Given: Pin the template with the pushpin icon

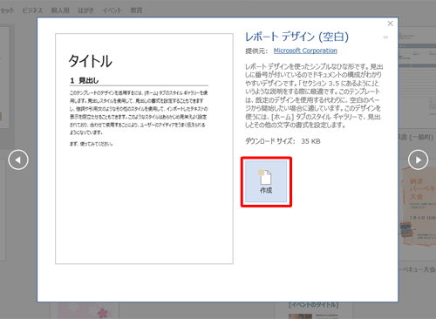Looking at the screenshot, I should pyautogui.click(x=385, y=37).
